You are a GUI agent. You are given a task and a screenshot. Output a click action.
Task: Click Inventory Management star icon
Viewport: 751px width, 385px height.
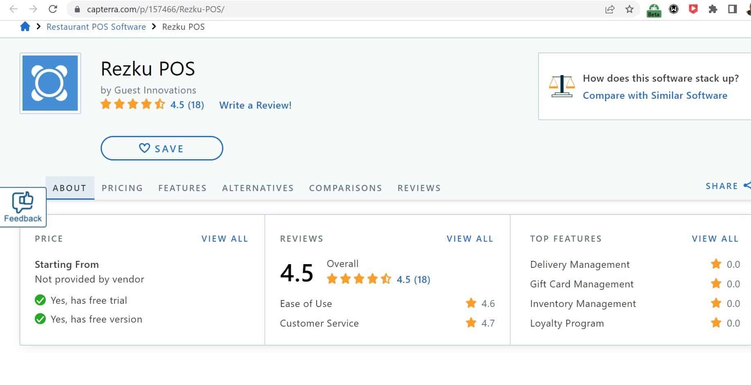tap(716, 303)
